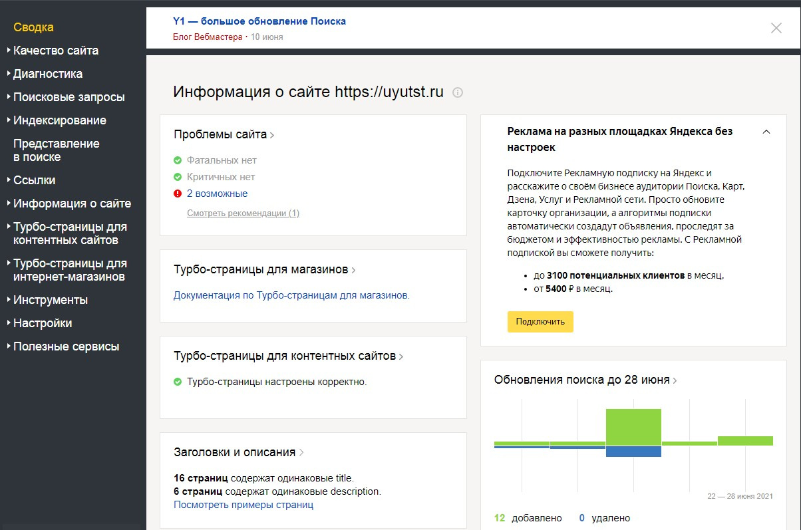Collapse the advertising promo card chevron

pos(766,132)
